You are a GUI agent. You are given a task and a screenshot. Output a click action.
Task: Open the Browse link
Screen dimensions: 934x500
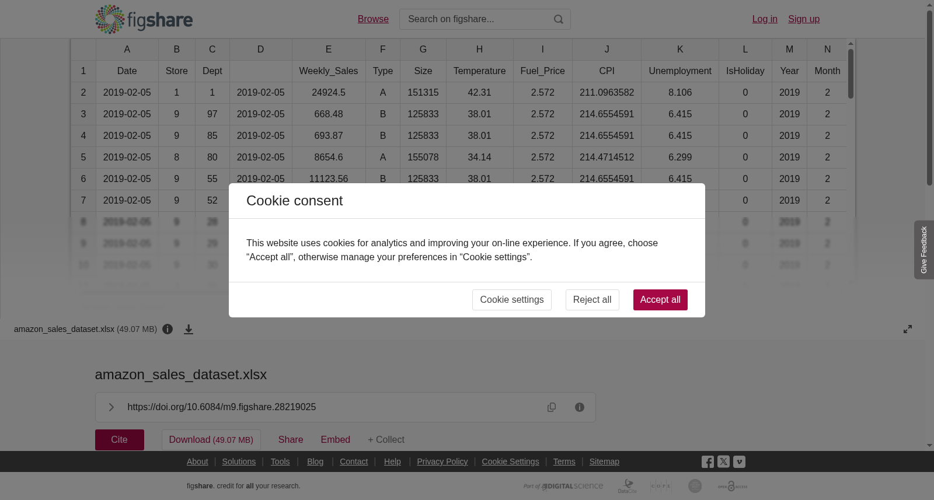tap(373, 19)
